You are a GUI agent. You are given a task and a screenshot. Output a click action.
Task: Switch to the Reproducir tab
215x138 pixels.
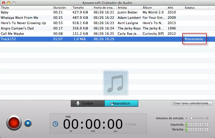121,103
